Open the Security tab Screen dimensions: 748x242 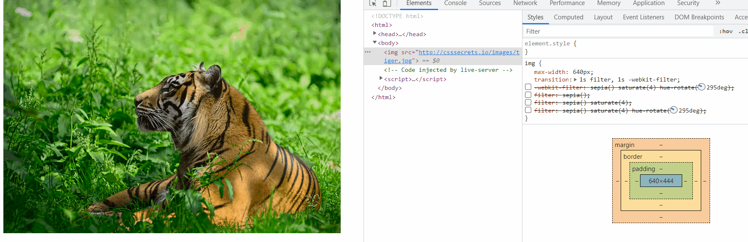click(688, 3)
